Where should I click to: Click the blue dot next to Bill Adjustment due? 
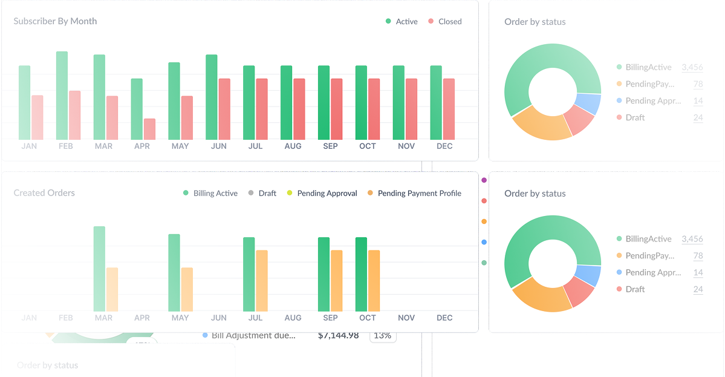pyautogui.click(x=206, y=335)
